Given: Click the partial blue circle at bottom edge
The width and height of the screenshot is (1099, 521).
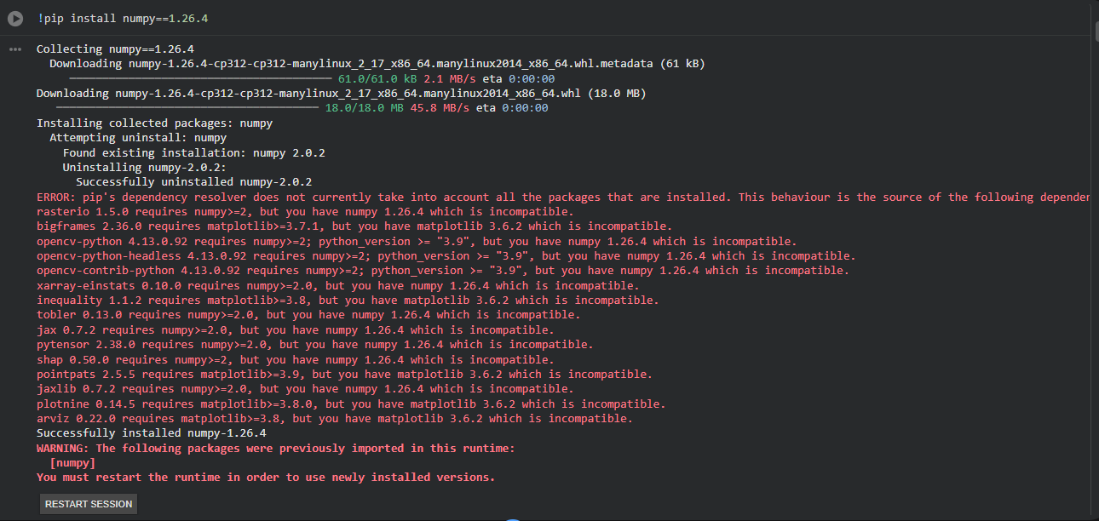Looking at the screenshot, I should [x=512, y=518].
